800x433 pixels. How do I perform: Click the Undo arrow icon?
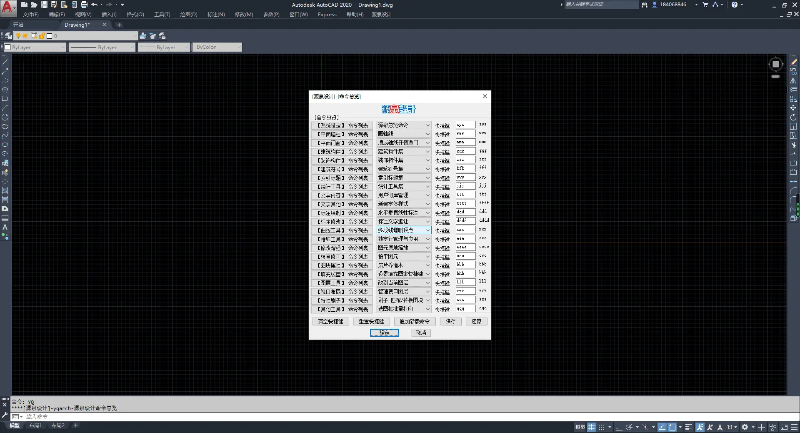pyautogui.click(x=94, y=5)
